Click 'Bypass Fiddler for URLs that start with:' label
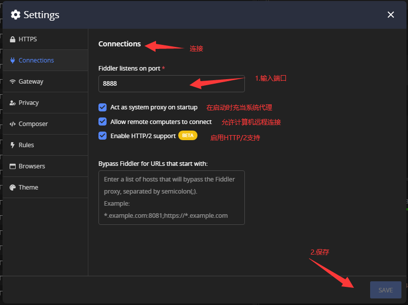The height and width of the screenshot is (305, 408). click(153, 164)
